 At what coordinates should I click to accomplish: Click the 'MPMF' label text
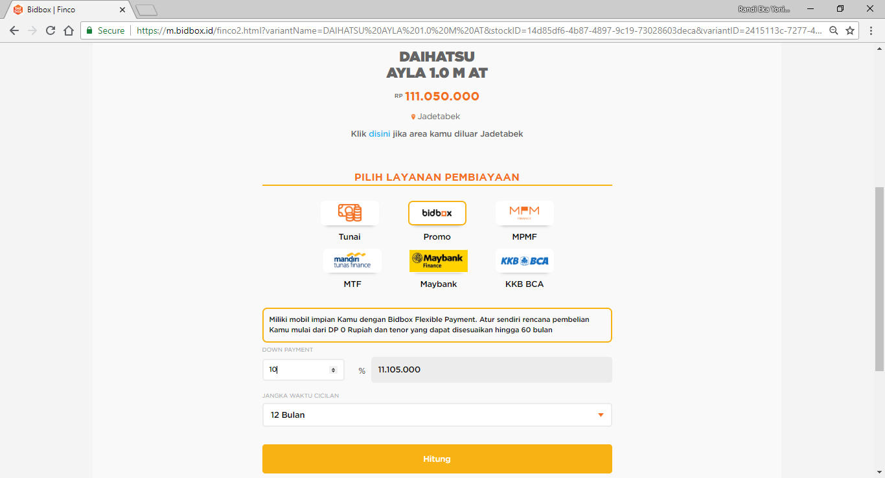(525, 237)
